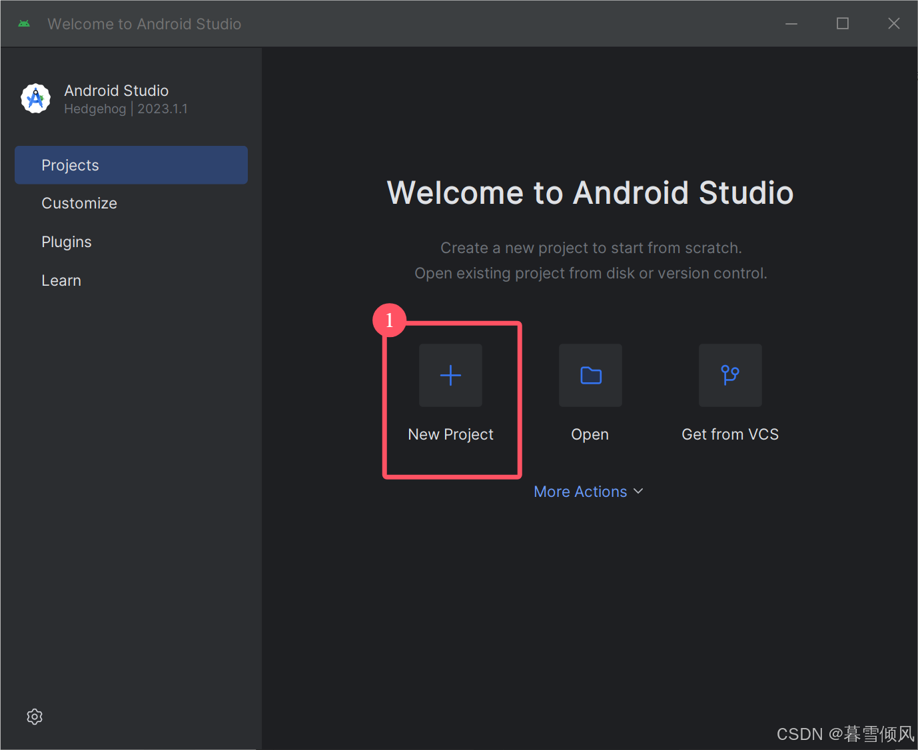
Task: Click the Open folder icon
Action: pos(590,375)
